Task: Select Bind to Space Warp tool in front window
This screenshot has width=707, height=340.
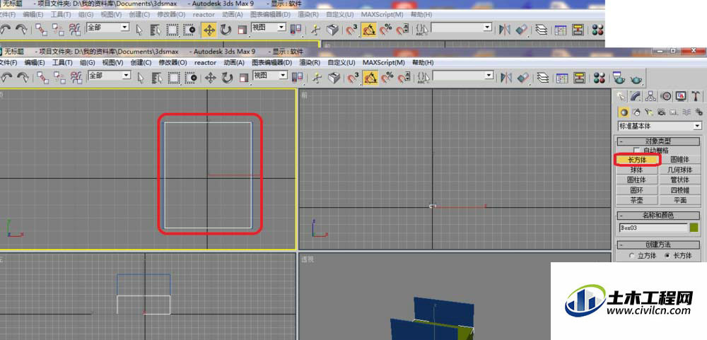Action: [76, 78]
